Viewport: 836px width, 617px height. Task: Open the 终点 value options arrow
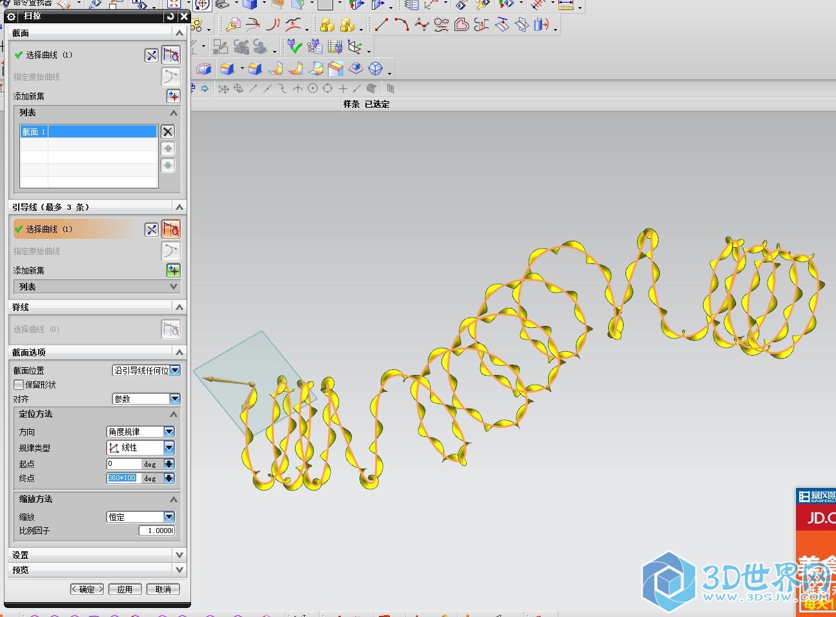169,478
